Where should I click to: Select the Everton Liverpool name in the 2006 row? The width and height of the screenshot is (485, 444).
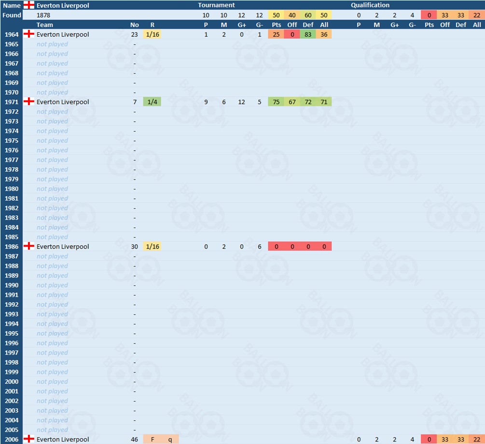[x=63, y=439]
